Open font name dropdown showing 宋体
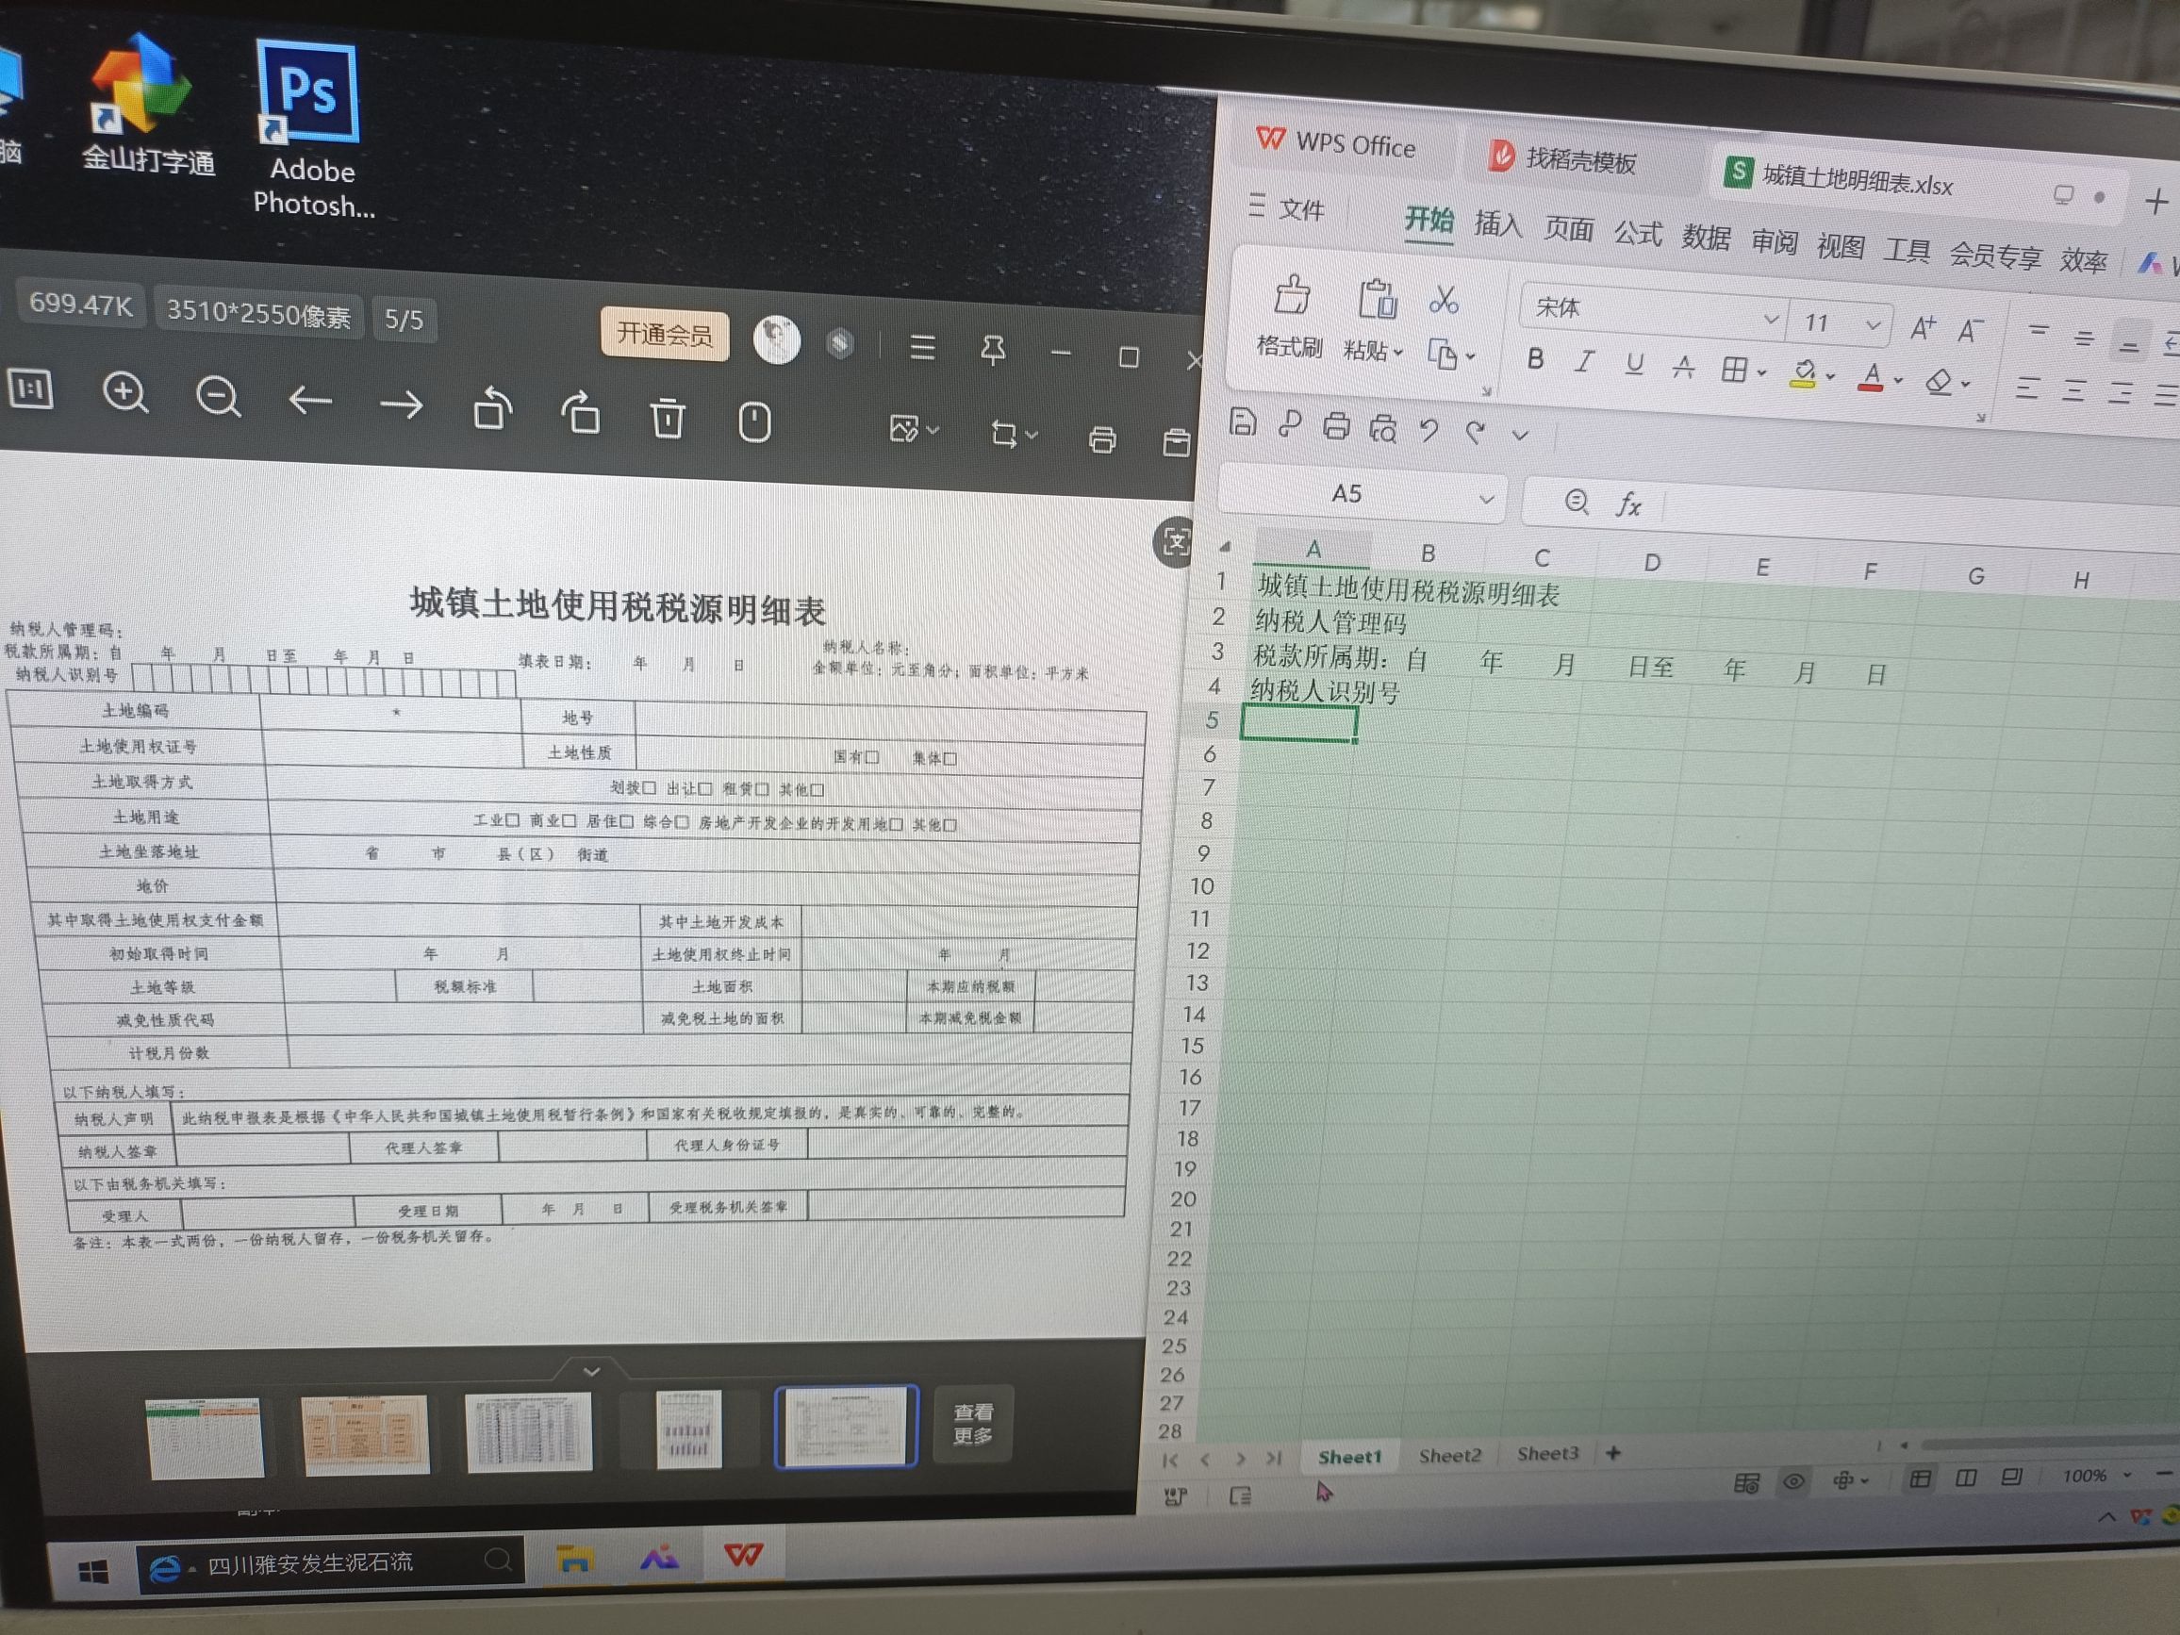 pos(1771,320)
